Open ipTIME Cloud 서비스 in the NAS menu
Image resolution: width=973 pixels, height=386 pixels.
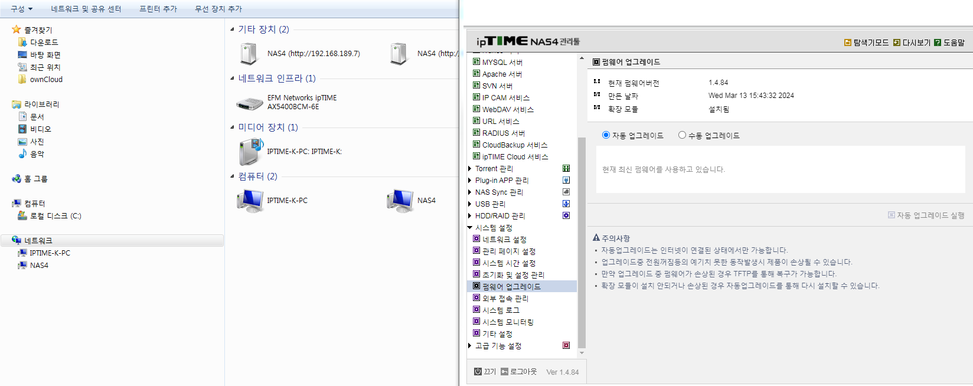tap(515, 157)
